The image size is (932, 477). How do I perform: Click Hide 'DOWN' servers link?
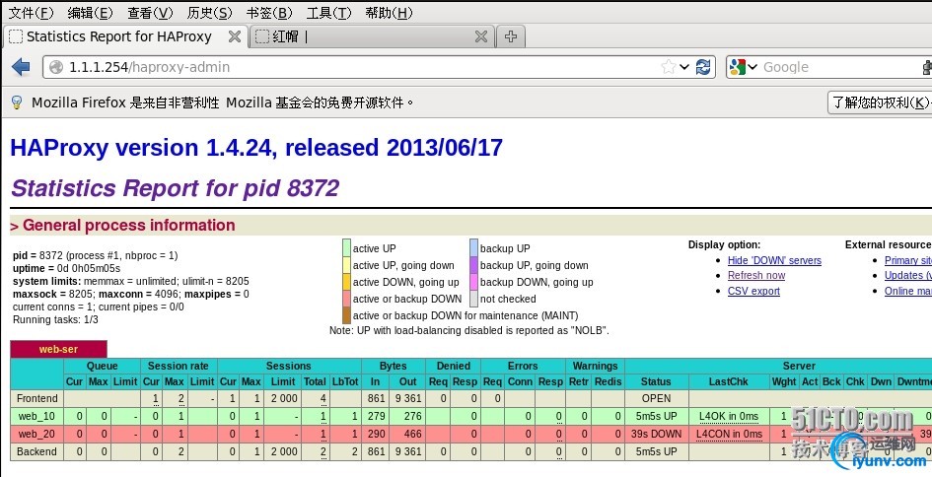pyautogui.click(x=774, y=260)
